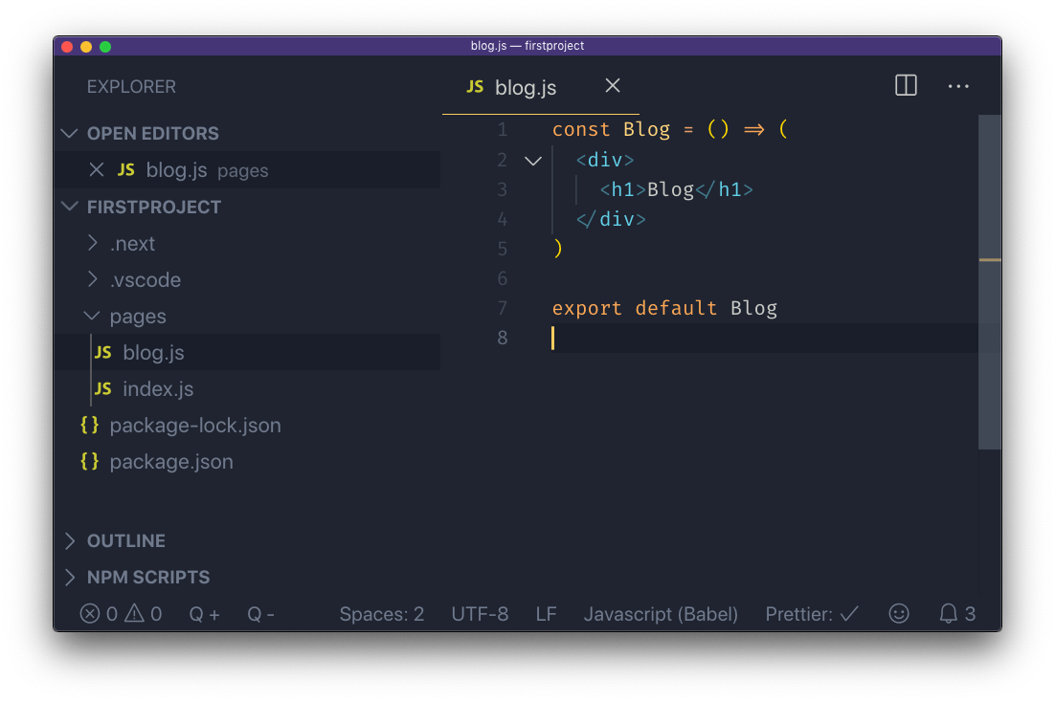The height and width of the screenshot is (702, 1055).
Task: Click the split editor icon
Action: (x=905, y=85)
